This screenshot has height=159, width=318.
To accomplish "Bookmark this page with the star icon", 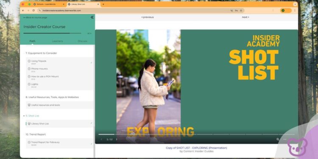I will point(241,11).
